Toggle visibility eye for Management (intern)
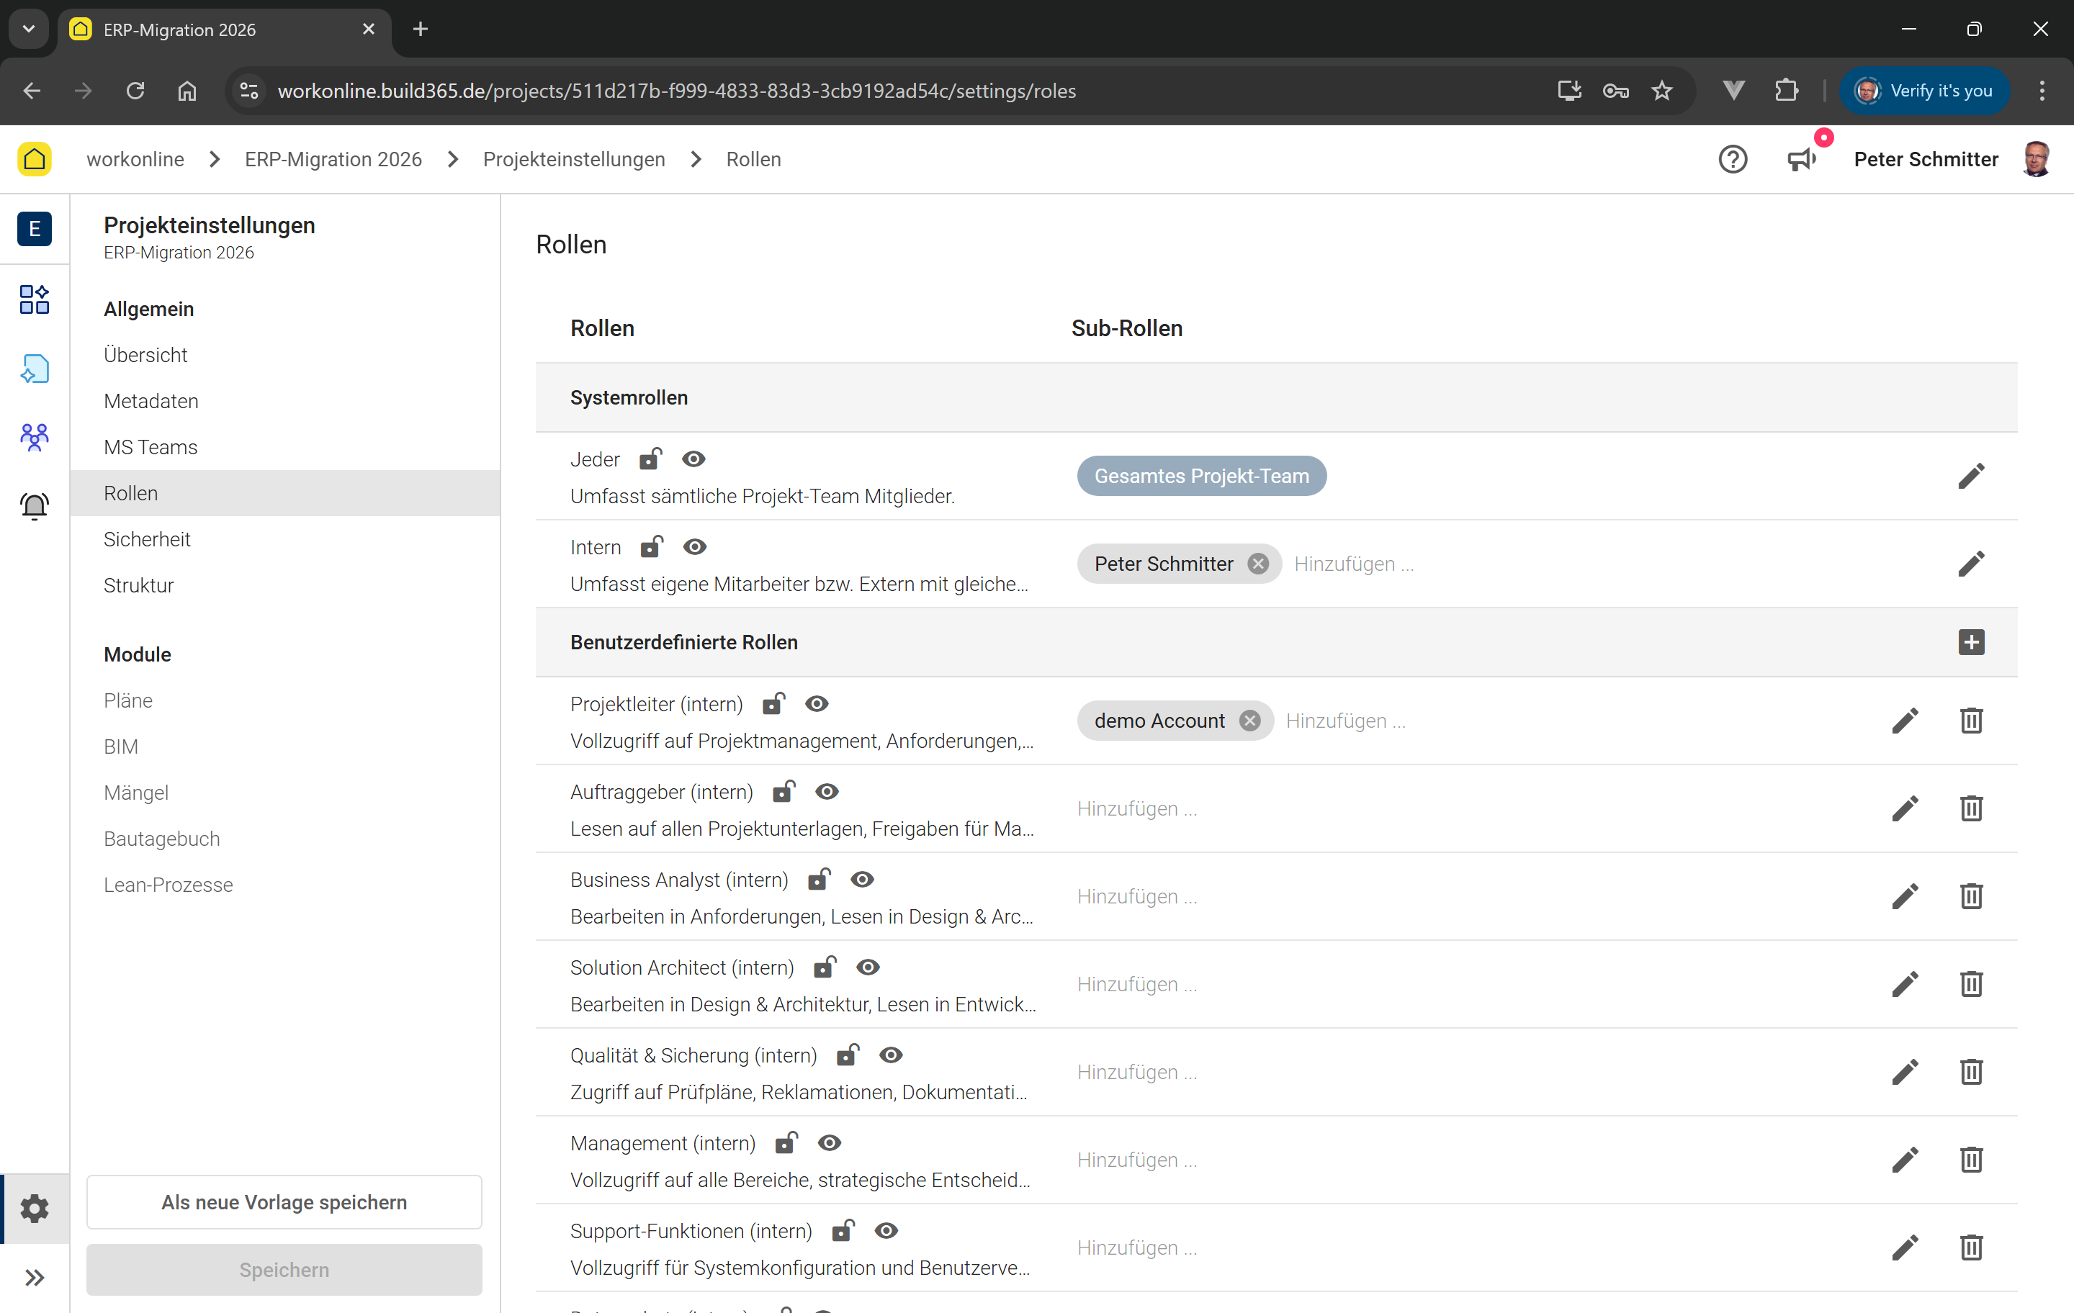 coord(829,1142)
